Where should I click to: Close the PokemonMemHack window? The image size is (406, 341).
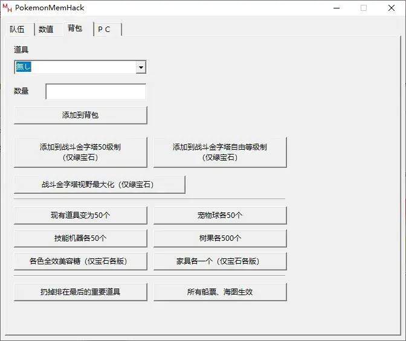[391, 8]
